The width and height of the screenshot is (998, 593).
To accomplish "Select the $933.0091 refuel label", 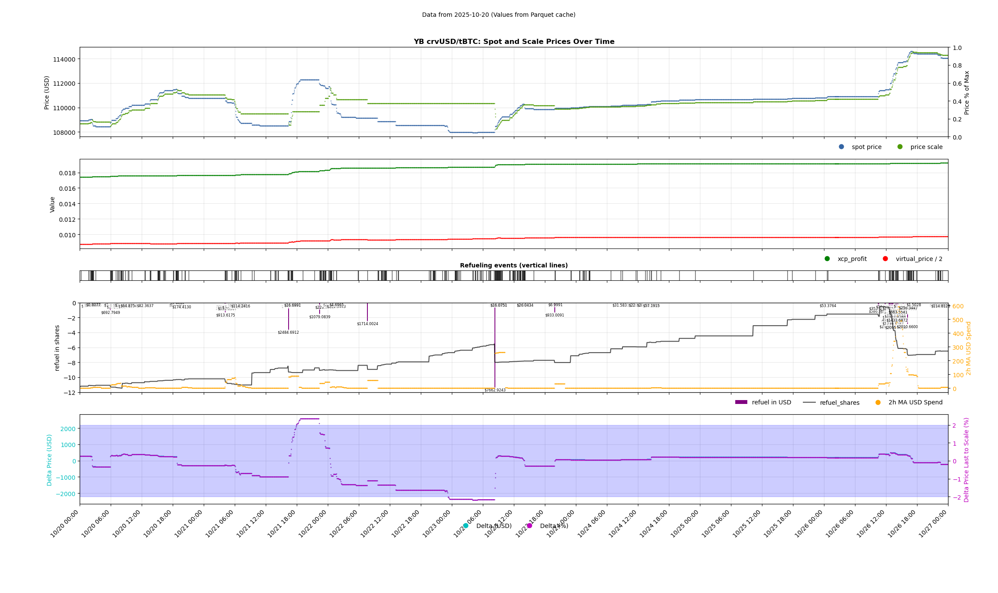I will (554, 315).
